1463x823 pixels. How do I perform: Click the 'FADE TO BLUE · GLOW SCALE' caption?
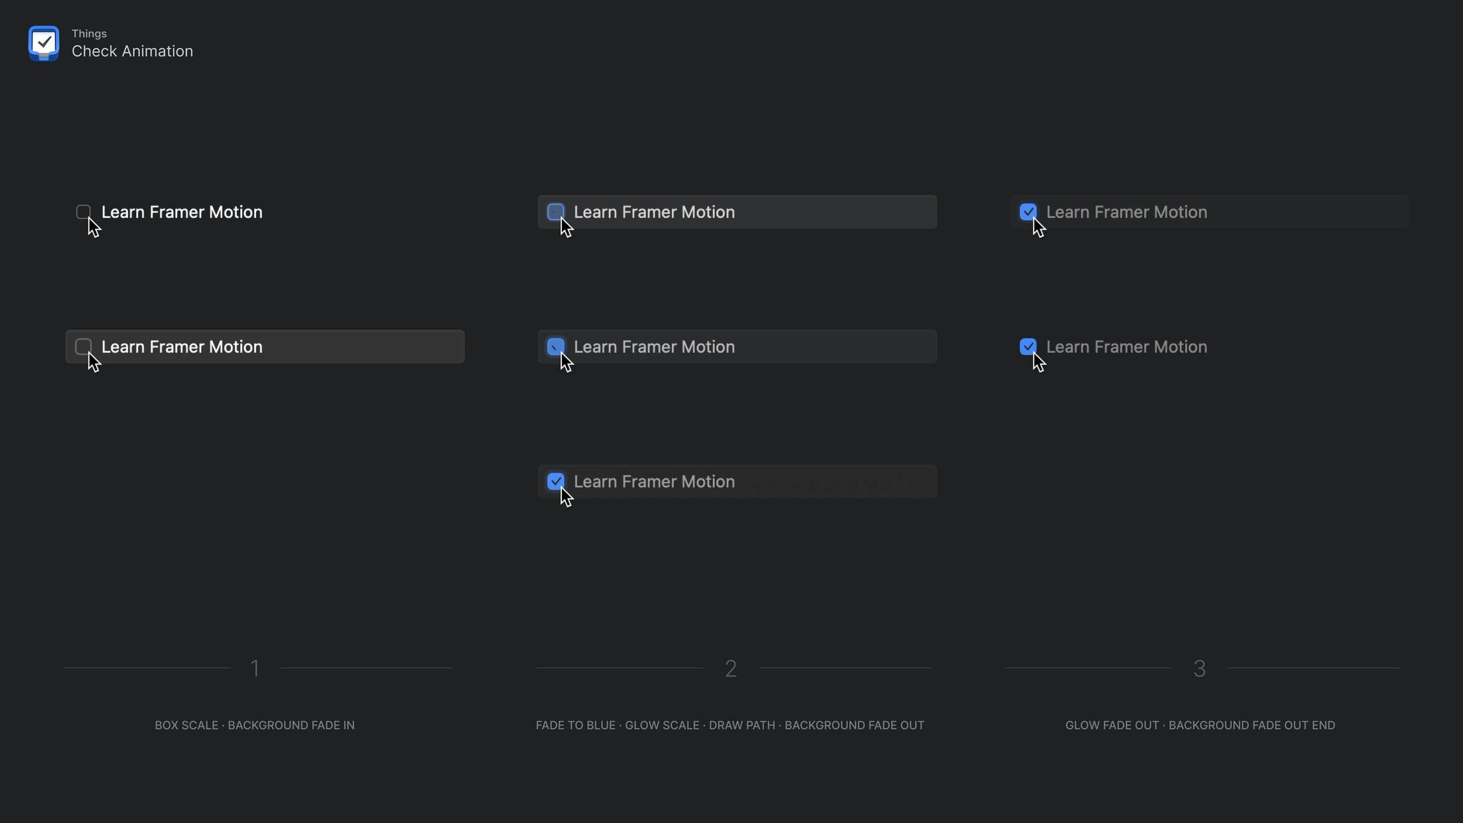coord(618,725)
